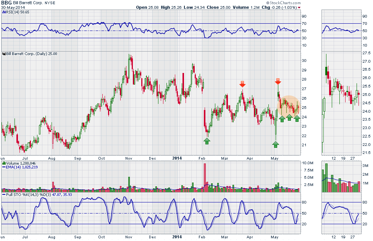Viewport: 373px width, 241px height.
Task: Click the tallest red volume bar in February 2014
Action: [205, 178]
